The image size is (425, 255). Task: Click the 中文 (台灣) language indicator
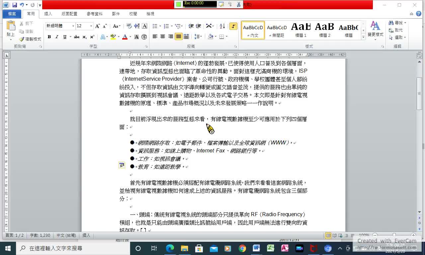pos(66,235)
